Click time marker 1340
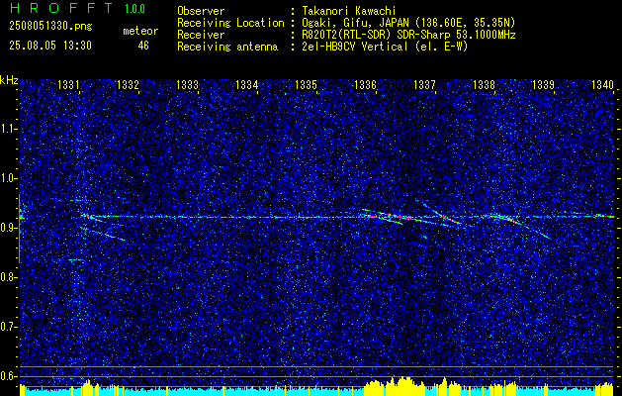Viewport: 622px width, 396px height. [602, 84]
